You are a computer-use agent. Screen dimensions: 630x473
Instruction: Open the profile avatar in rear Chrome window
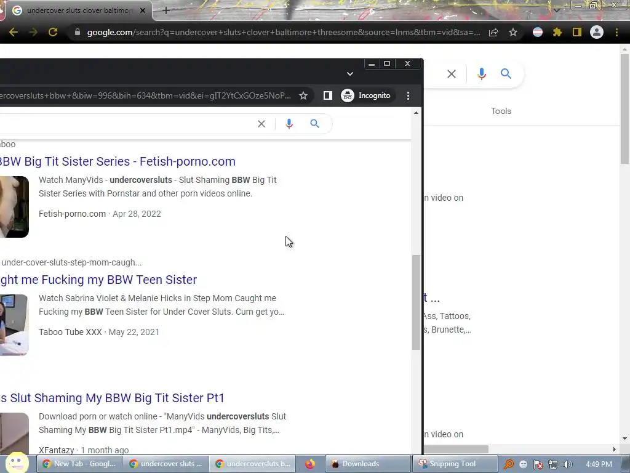tap(597, 32)
